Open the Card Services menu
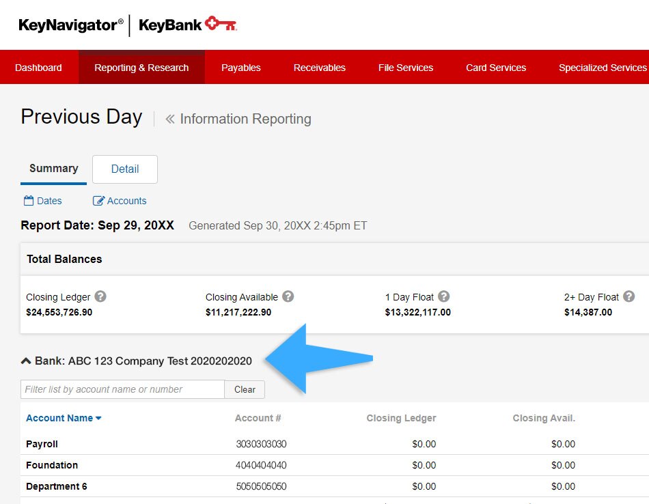This screenshot has width=649, height=504. pyautogui.click(x=495, y=68)
